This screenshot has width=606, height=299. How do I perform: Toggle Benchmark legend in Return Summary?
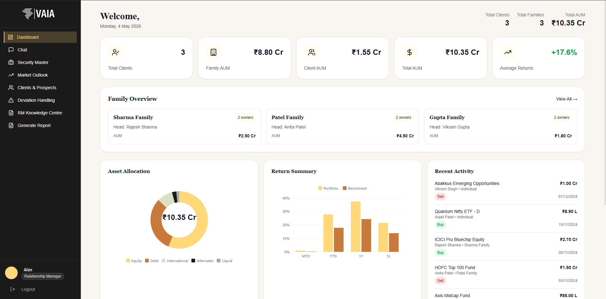pyautogui.click(x=355, y=188)
